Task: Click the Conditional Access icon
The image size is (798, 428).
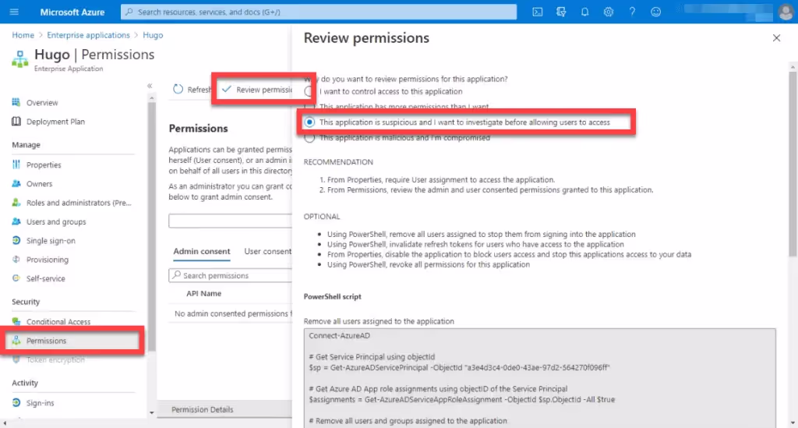Action: pyautogui.click(x=16, y=321)
